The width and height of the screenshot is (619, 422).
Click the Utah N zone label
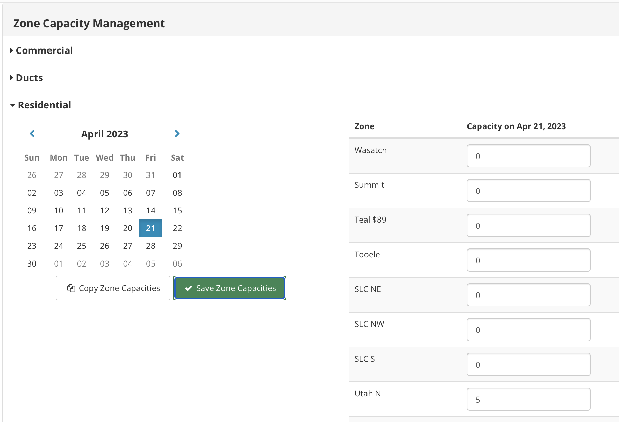(x=368, y=393)
